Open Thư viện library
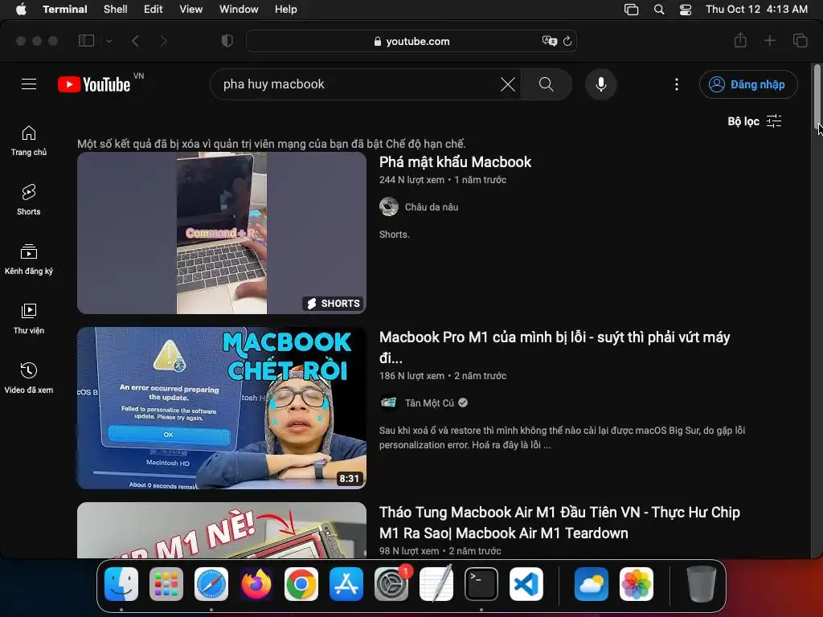823x617 pixels. (29, 319)
